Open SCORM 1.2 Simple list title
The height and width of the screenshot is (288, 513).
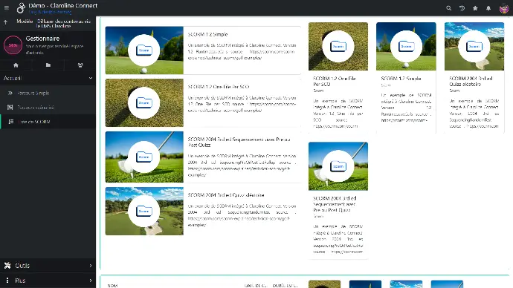pyautogui.click(x=207, y=34)
